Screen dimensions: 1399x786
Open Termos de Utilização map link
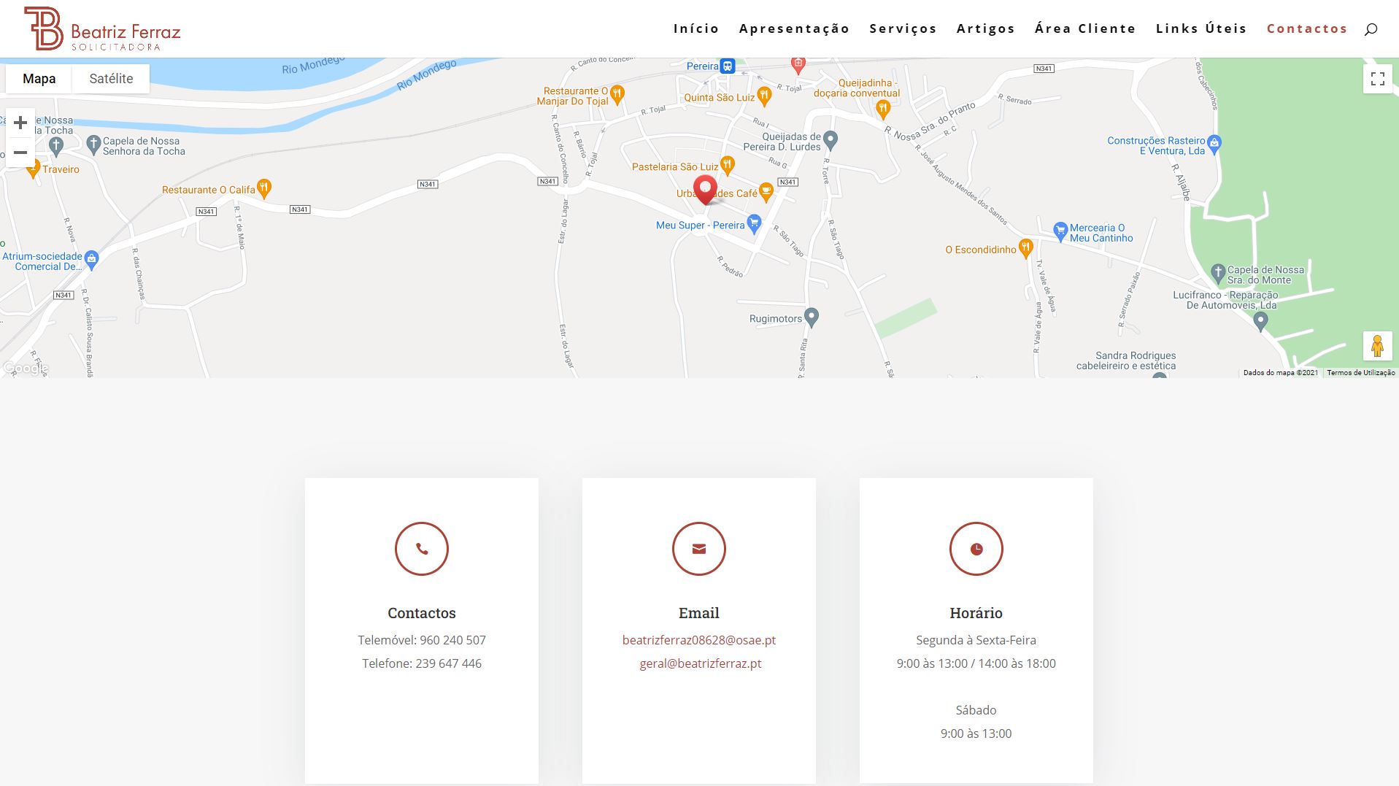click(x=1361, y=373)
